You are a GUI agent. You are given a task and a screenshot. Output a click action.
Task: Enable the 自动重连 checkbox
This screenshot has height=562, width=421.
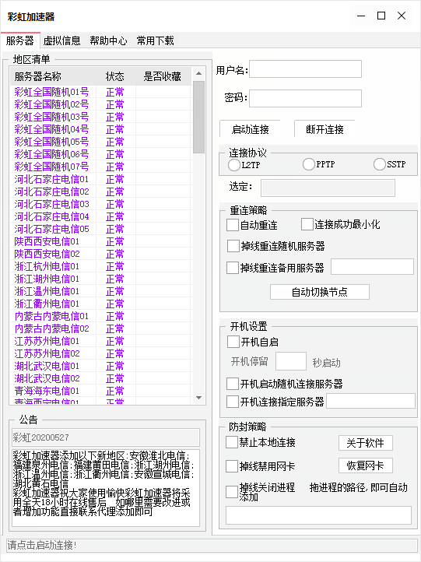233,225
